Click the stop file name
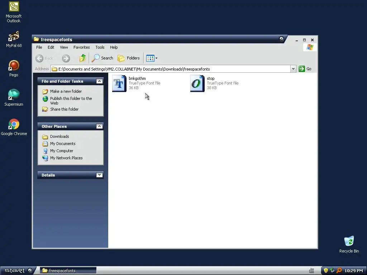 pyautogui.click(x=210, y=78)
